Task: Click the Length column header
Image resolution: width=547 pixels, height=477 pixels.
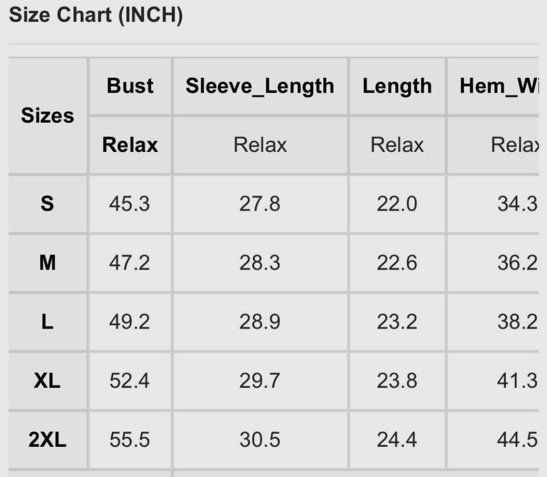Action: coord(397,86)
